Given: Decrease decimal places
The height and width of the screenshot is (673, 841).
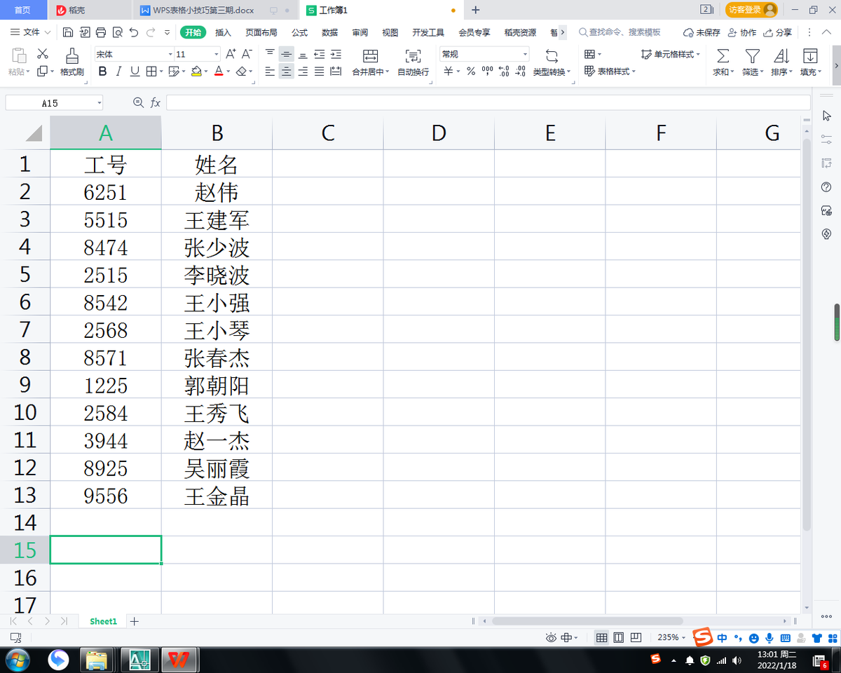Looking at the screenshot, I should 520,71.
